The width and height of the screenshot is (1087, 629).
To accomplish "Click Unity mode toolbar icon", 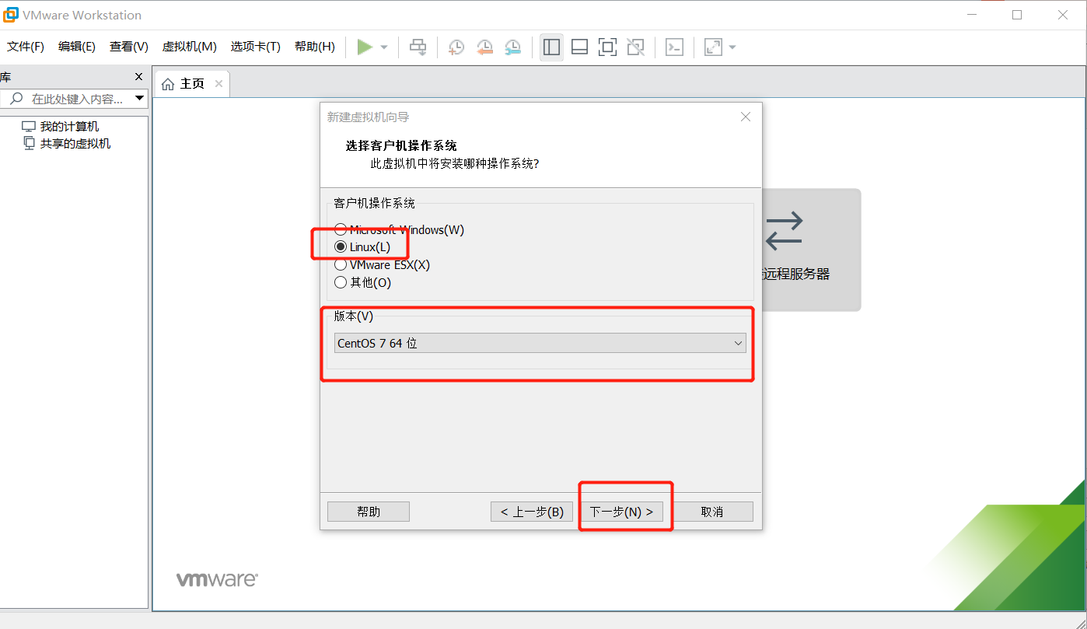I will [x=635, y=47].
